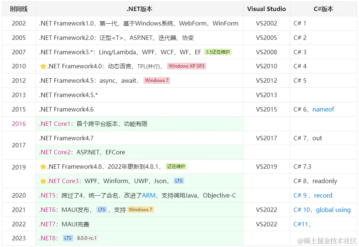Click the 2023 year cell
This screenshot has width=359, height=247.
point(19,238)
